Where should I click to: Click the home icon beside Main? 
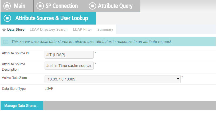(x=7, y=6)
